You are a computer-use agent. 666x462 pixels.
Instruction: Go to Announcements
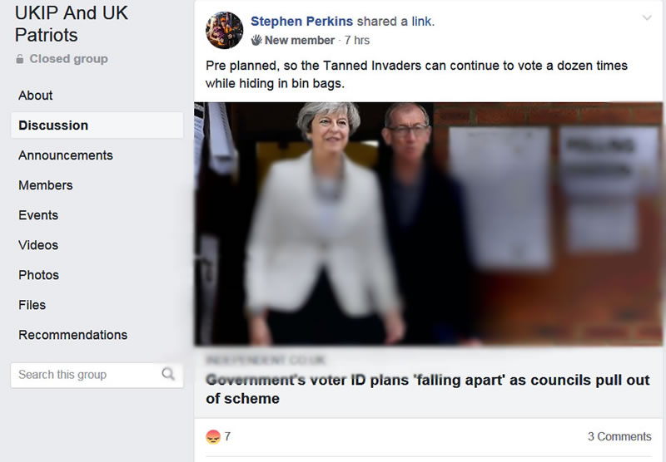tap(66, 155)
